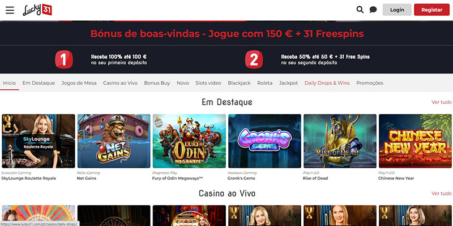The image size is (453, 226).
Task: Click Ver tudo beside Casino ao Vivo
Action: coord(442,193)
